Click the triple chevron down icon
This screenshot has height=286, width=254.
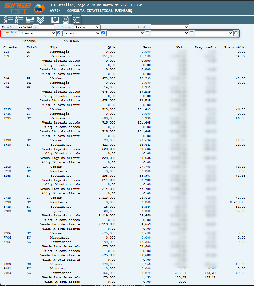tap(40, 20)
